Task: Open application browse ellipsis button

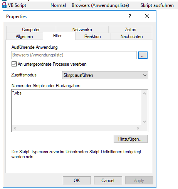Action: pos(143,55)
